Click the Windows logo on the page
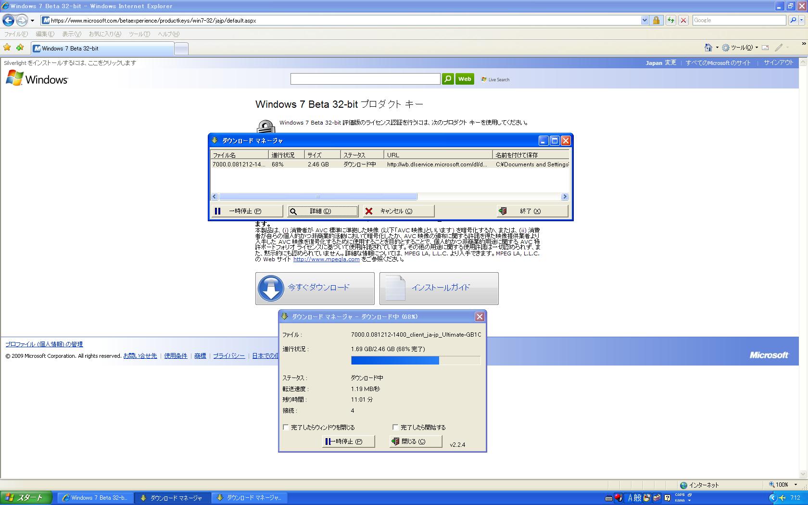The height and width of the screenshot is (505, 808). pos(37,79)
